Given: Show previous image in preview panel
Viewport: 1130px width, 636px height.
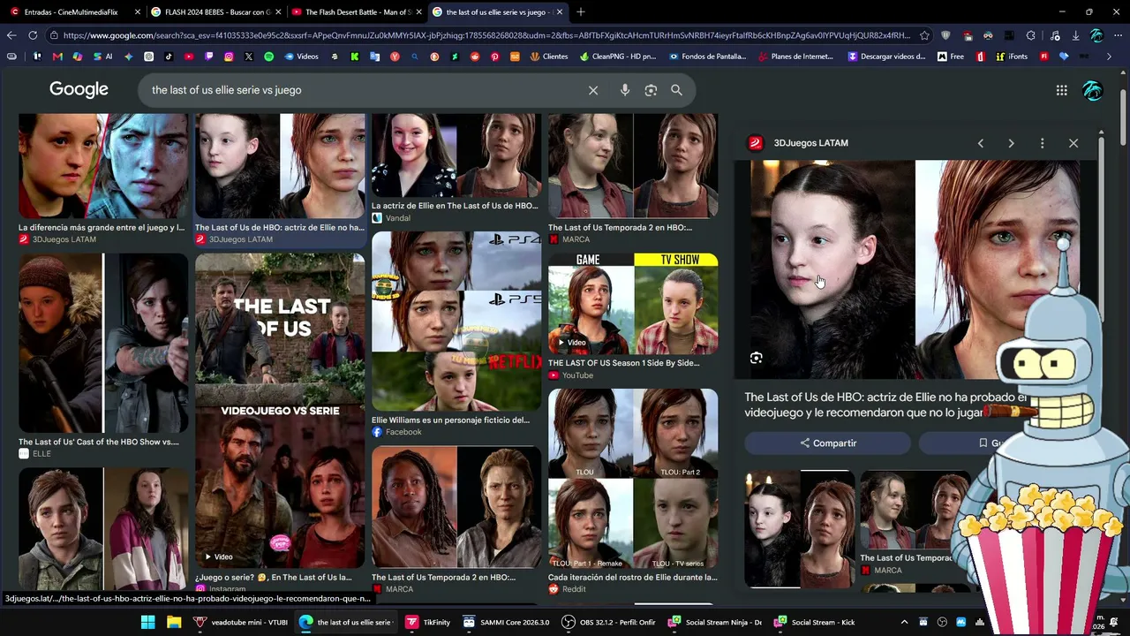Looking at the screenshot, I should tap(980, 143).
